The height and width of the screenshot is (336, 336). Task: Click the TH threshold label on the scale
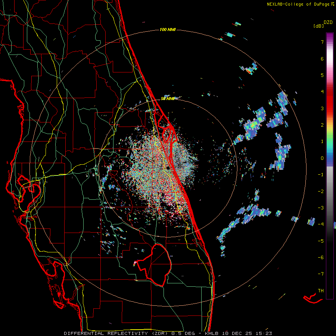321,291
